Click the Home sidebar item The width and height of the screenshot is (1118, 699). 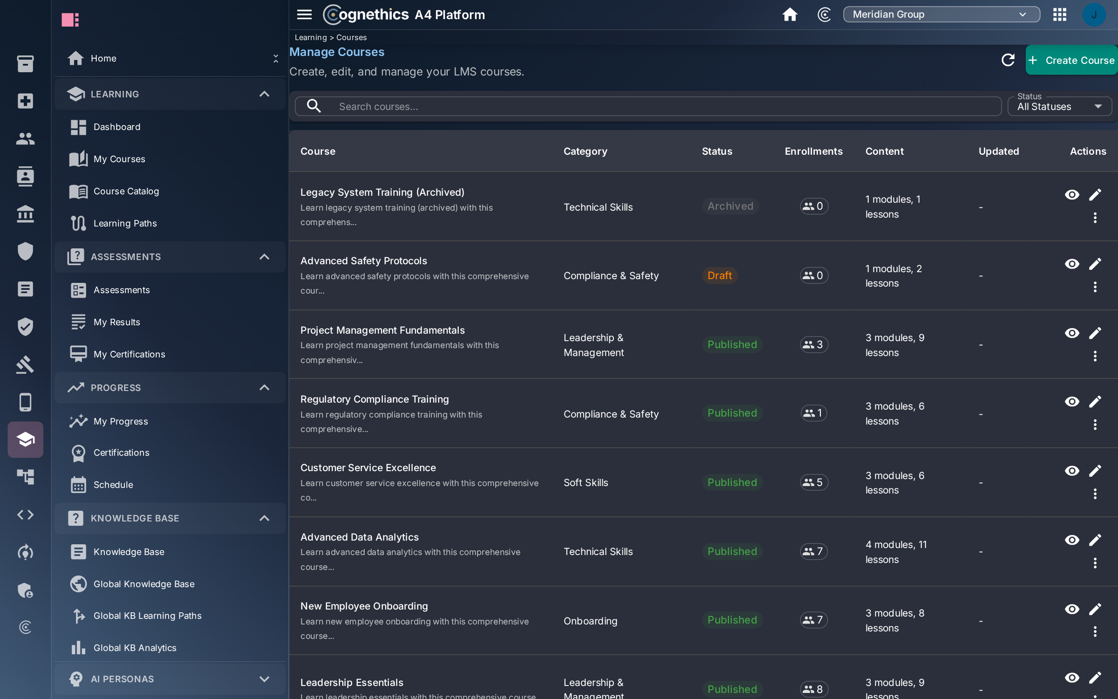click(x=170, y=58)
